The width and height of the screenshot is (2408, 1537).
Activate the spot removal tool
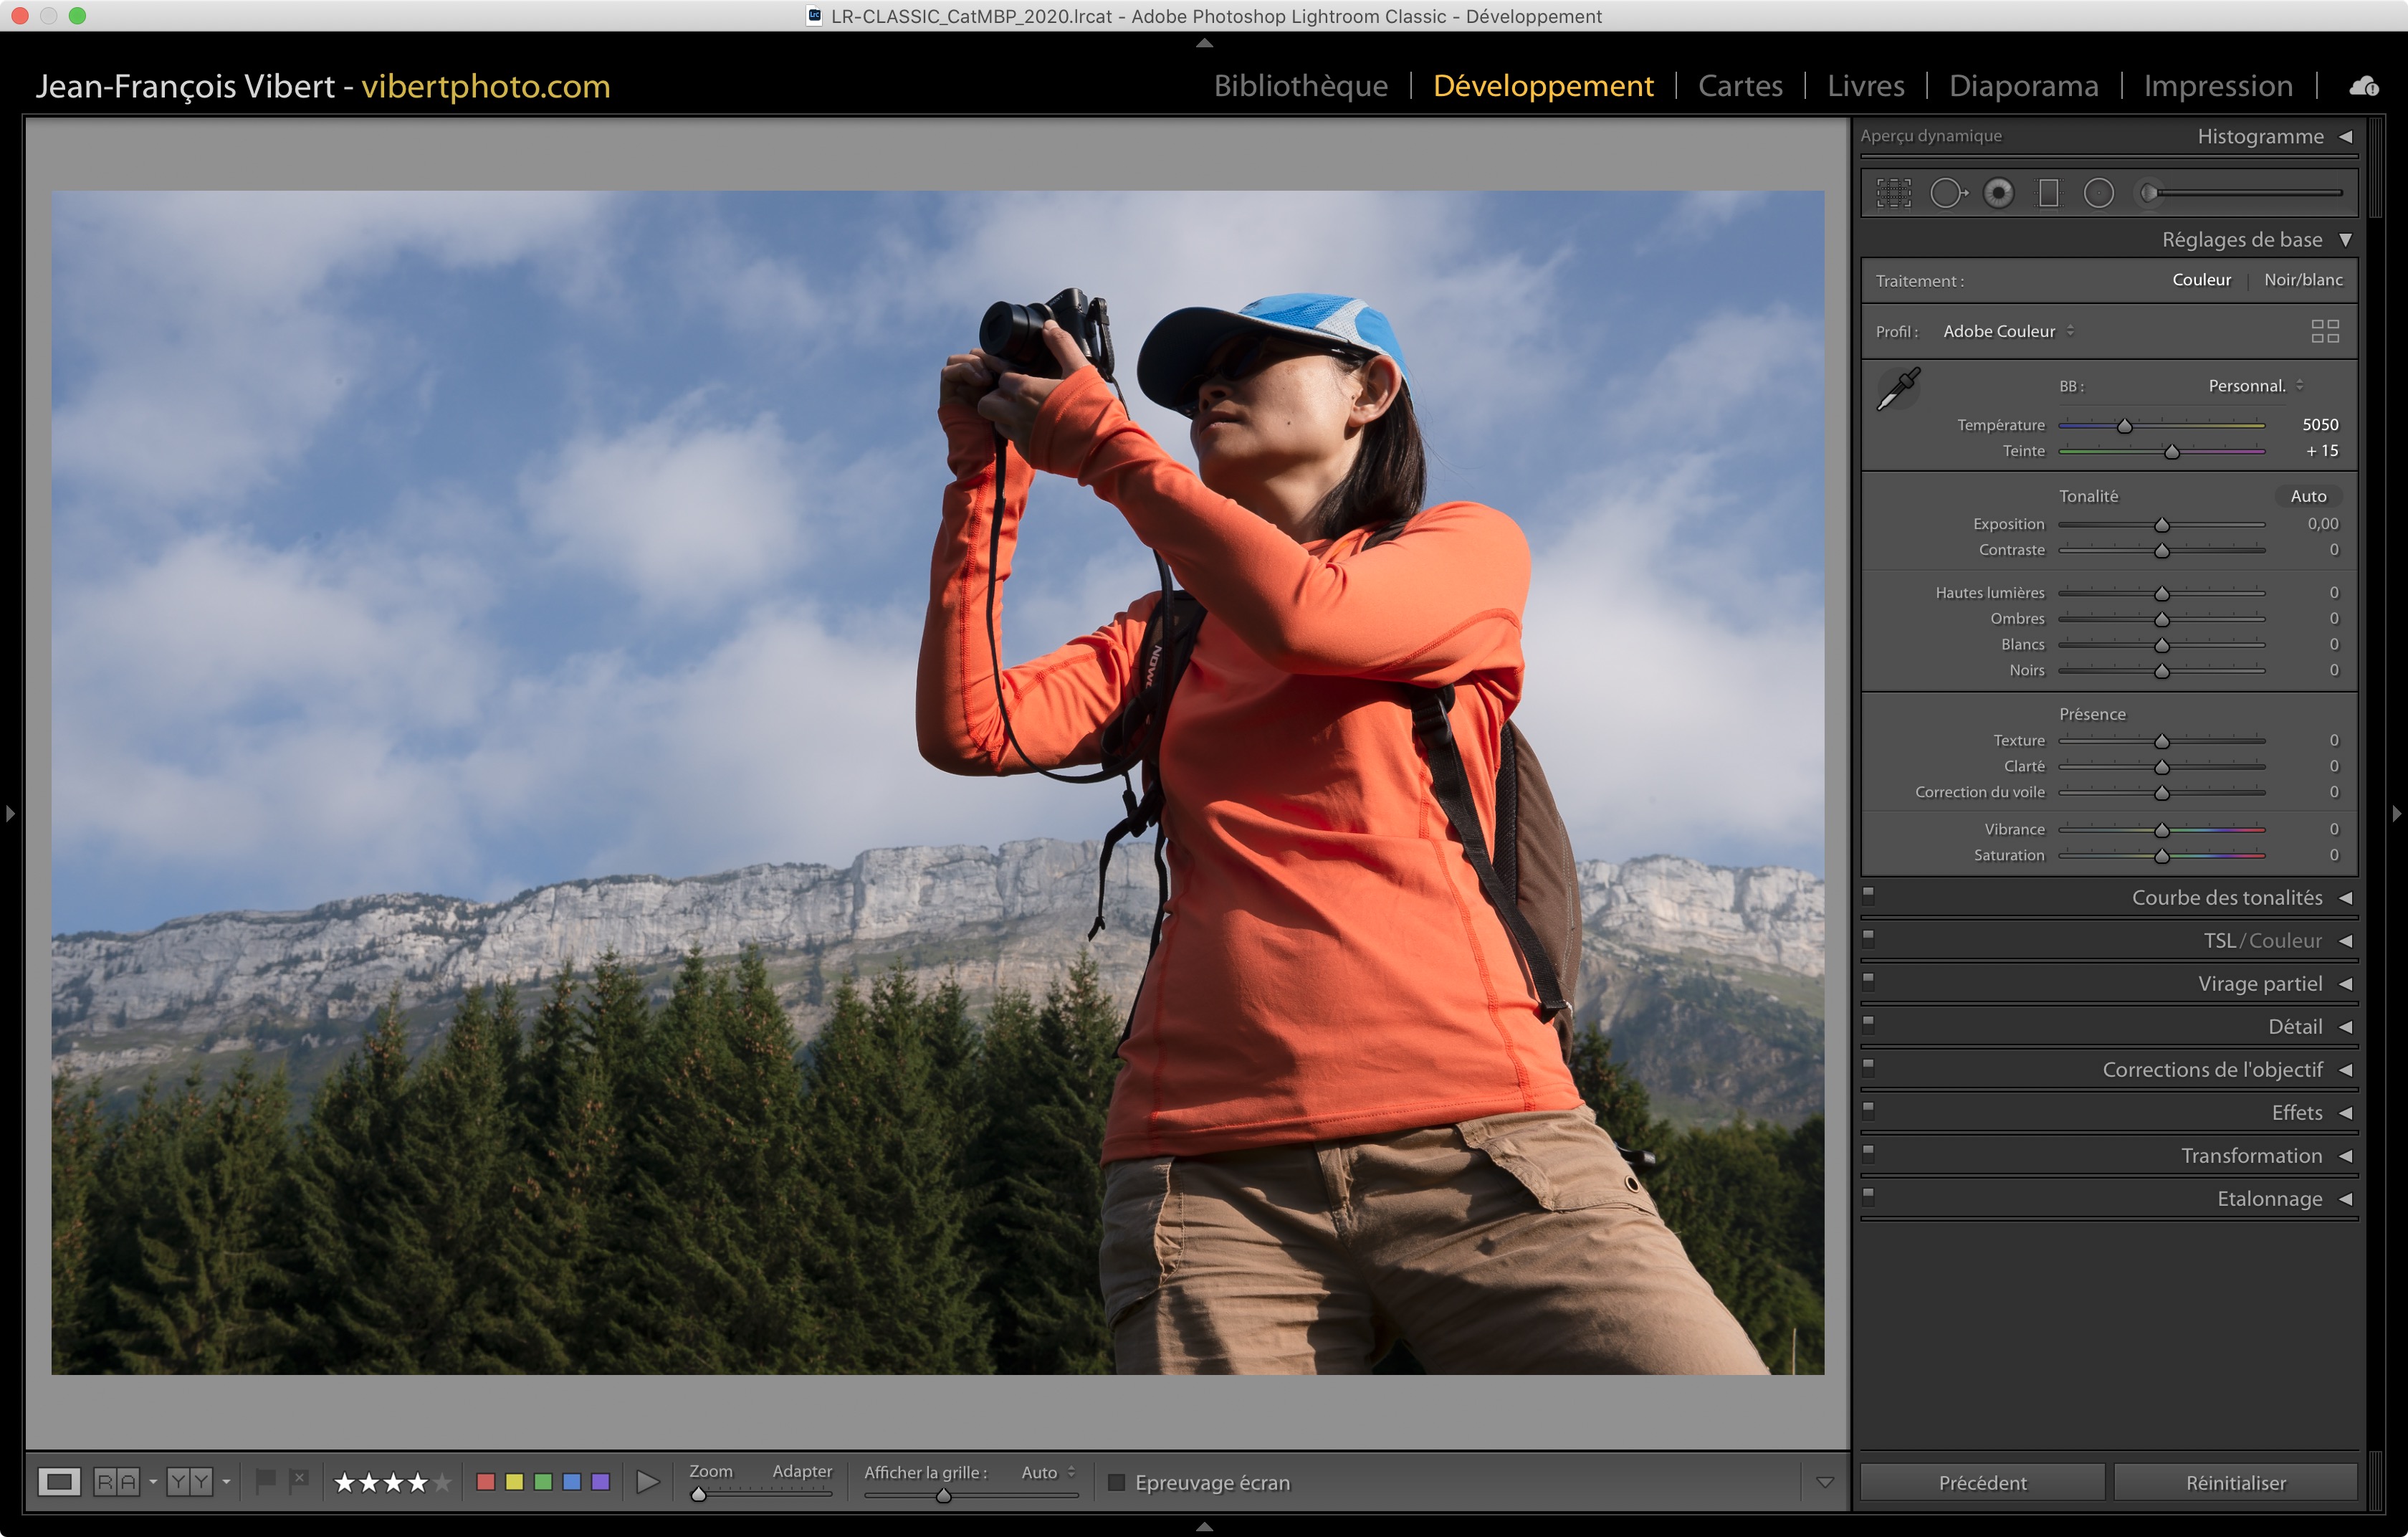pyautogui.click(x=1947, y=193)
